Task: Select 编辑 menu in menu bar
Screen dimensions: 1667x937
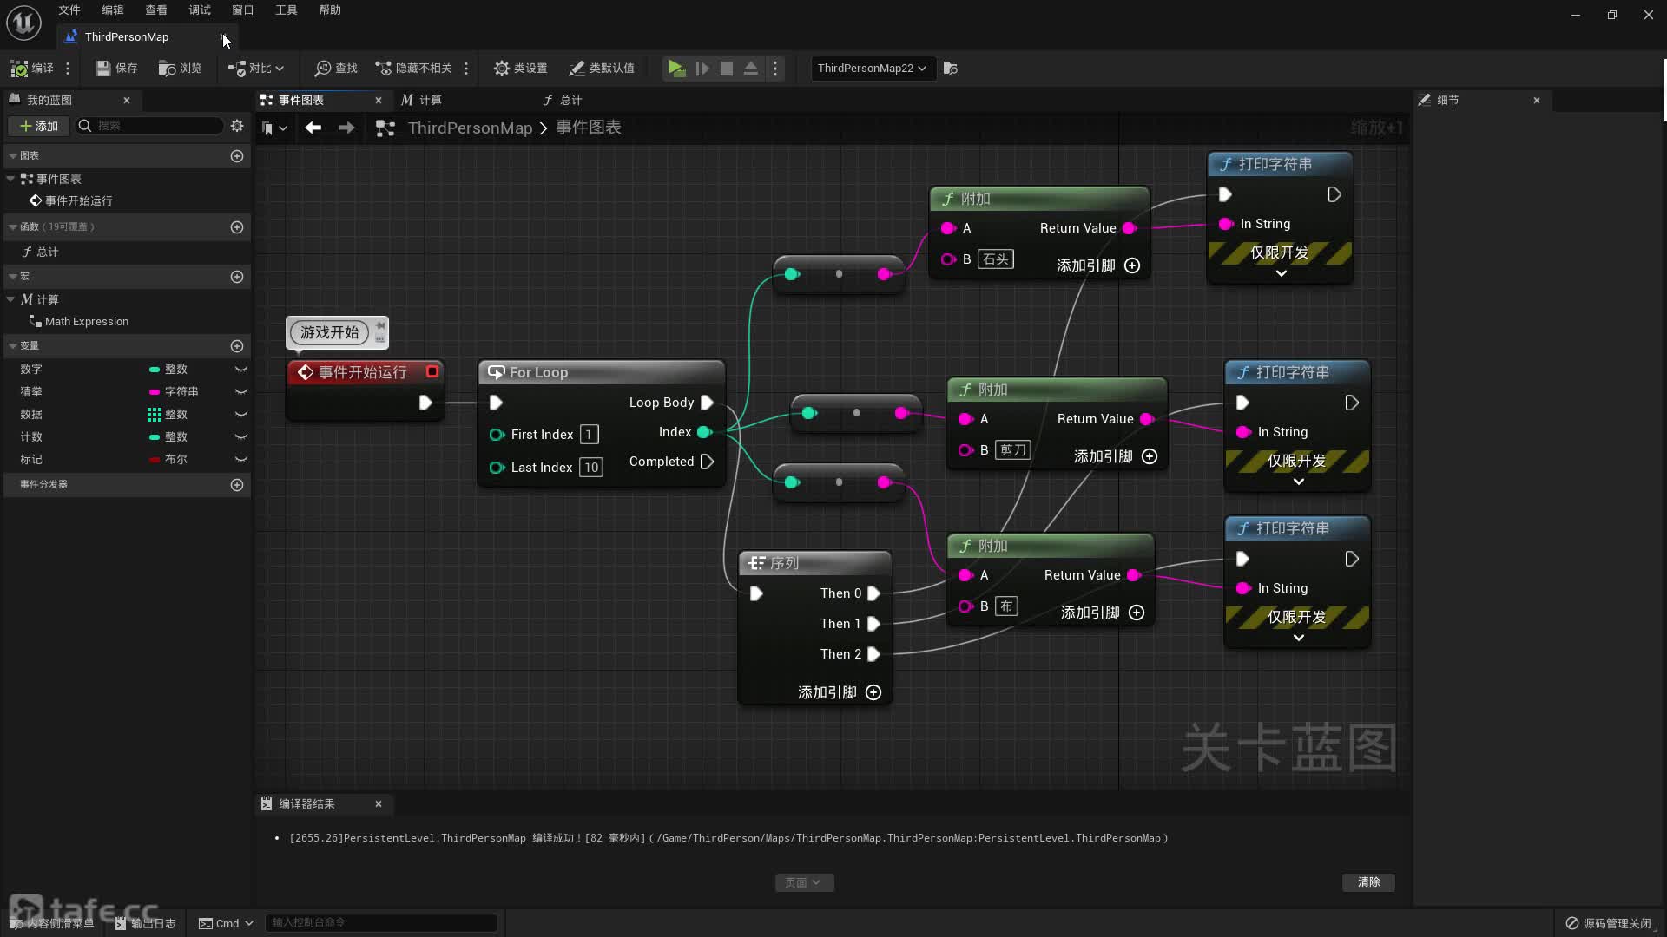Action: [x=111, y=10]
